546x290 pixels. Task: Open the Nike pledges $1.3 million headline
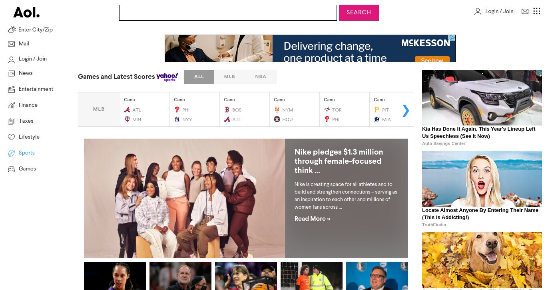click(339, 161)
